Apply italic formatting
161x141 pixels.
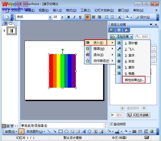point(74,17)
